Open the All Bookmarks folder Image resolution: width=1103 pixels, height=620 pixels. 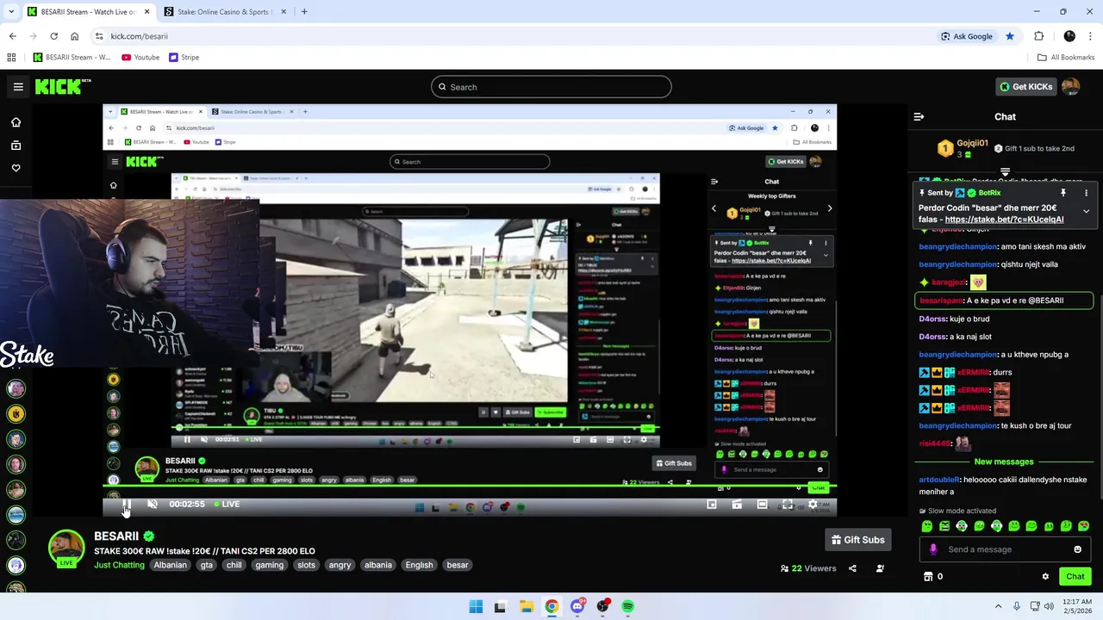pos(1066,58)
